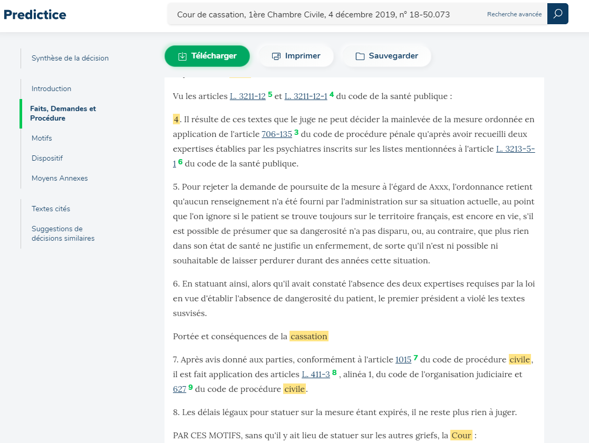This screenshot has width=589, height=443.
Task: Open the article L. 3211-12-1 link
Action: [306, 96]
